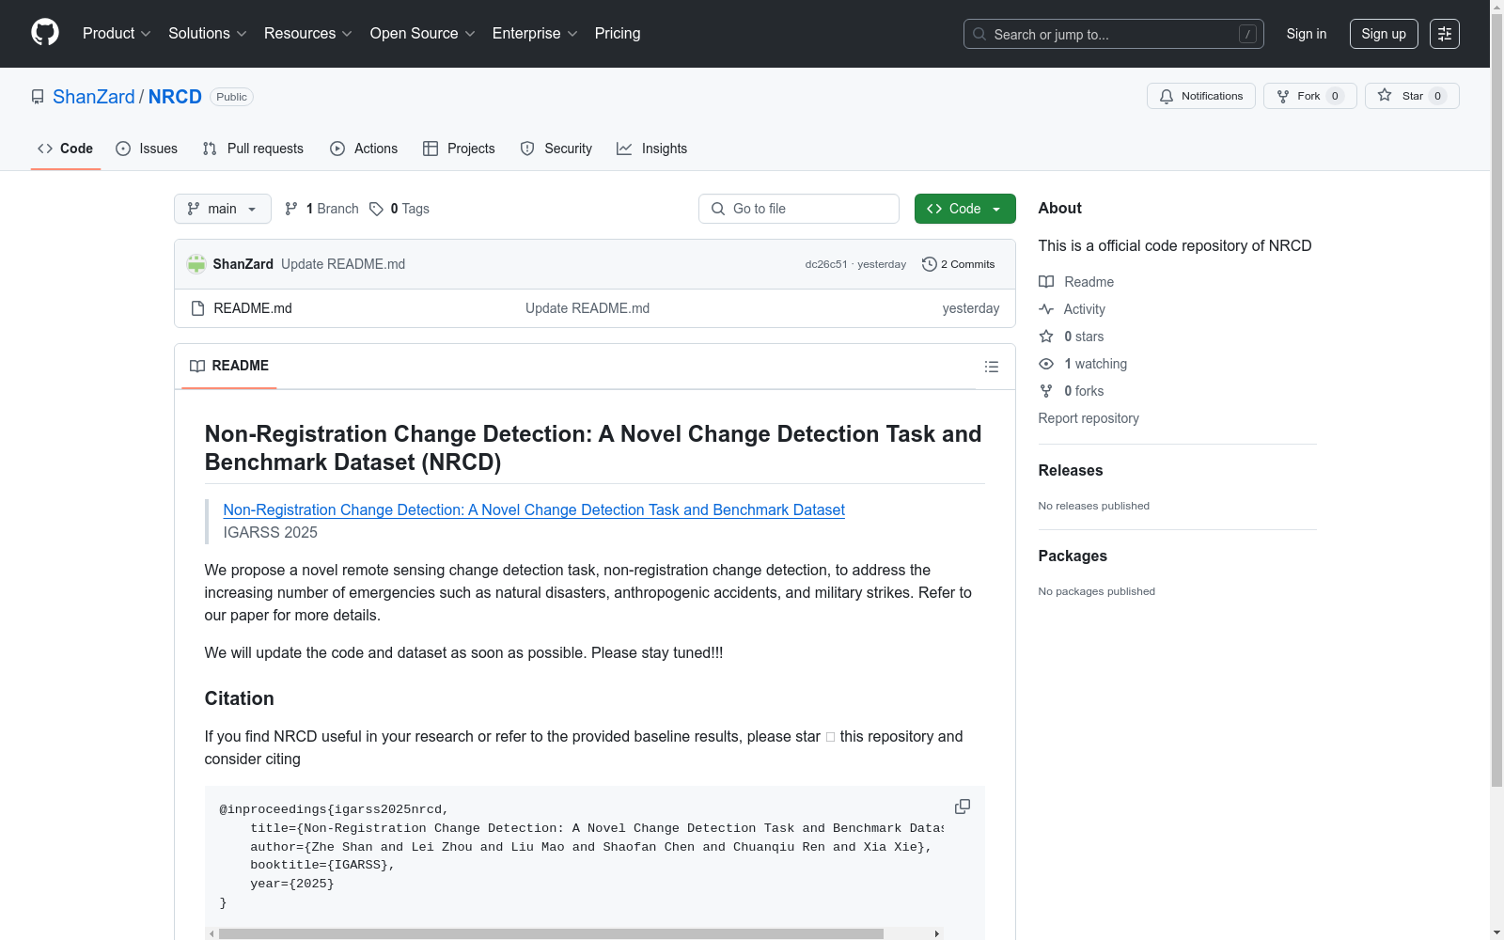
Task: Click the code block horizontal scrollbar
Action: (x=551, y=933)
